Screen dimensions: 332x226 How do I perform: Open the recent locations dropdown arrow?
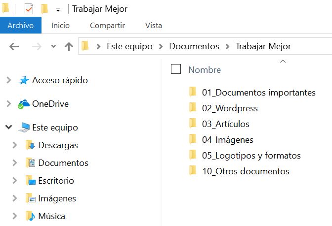tap(53, 46)
